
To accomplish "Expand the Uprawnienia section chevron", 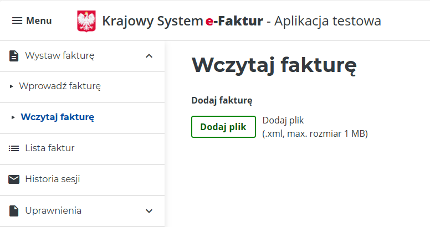I will pos(149,211).
